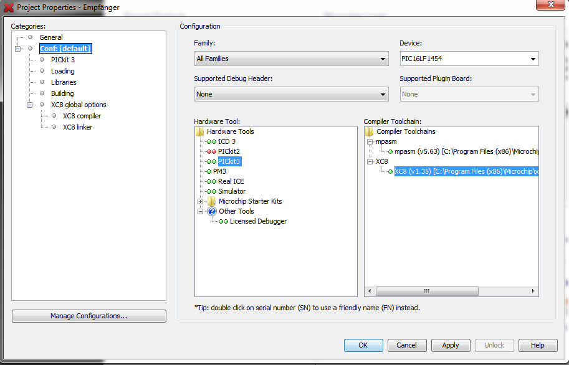Image resolution: width=569 pixels, height=365 pixels.
Task: Click green dot beside XC8 (v1.35)
Action: tap(391, 172)
